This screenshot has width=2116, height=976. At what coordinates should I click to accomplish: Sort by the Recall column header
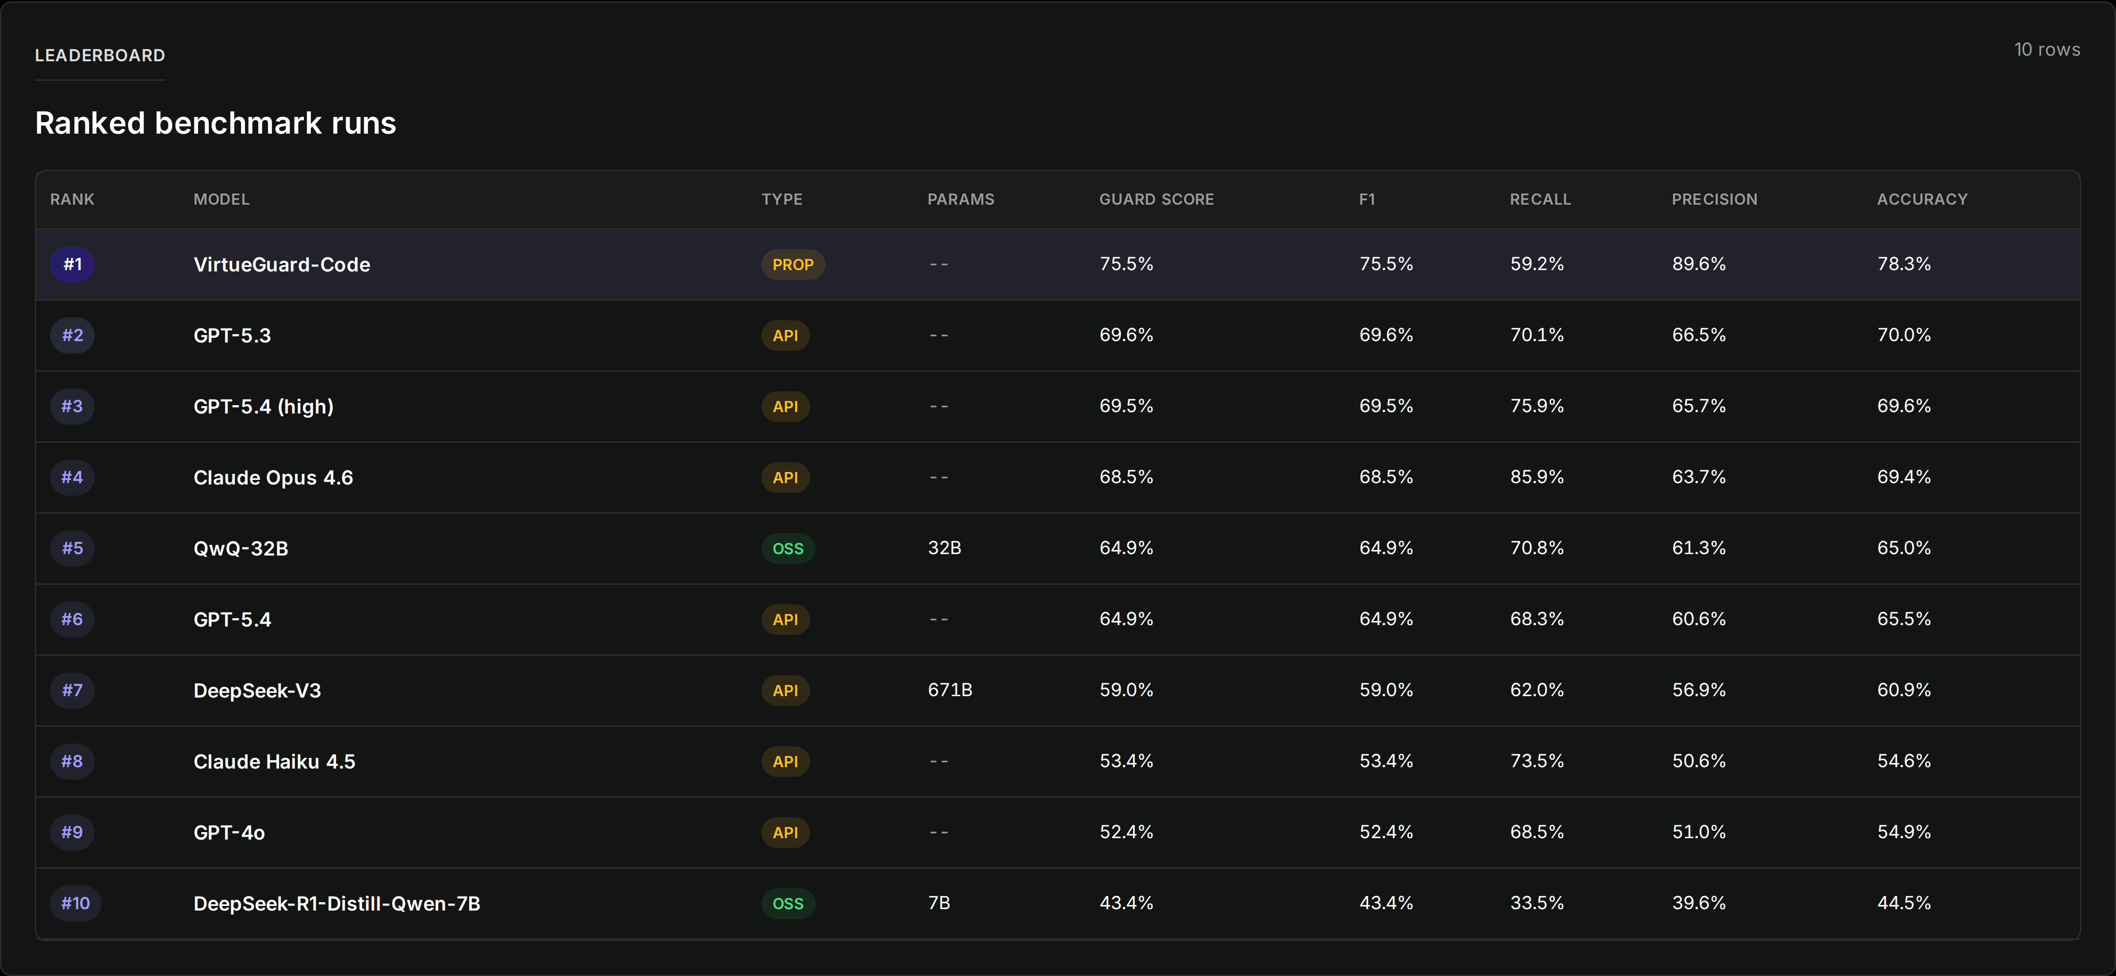point(1539,200)
